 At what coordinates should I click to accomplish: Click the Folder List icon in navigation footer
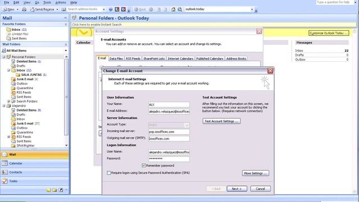pyautogui.click(x=54, y=190)
